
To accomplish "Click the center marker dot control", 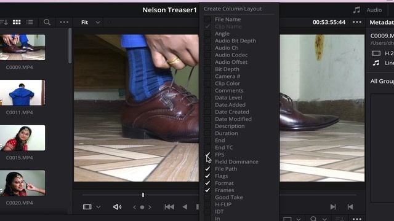I will point(142,207).
